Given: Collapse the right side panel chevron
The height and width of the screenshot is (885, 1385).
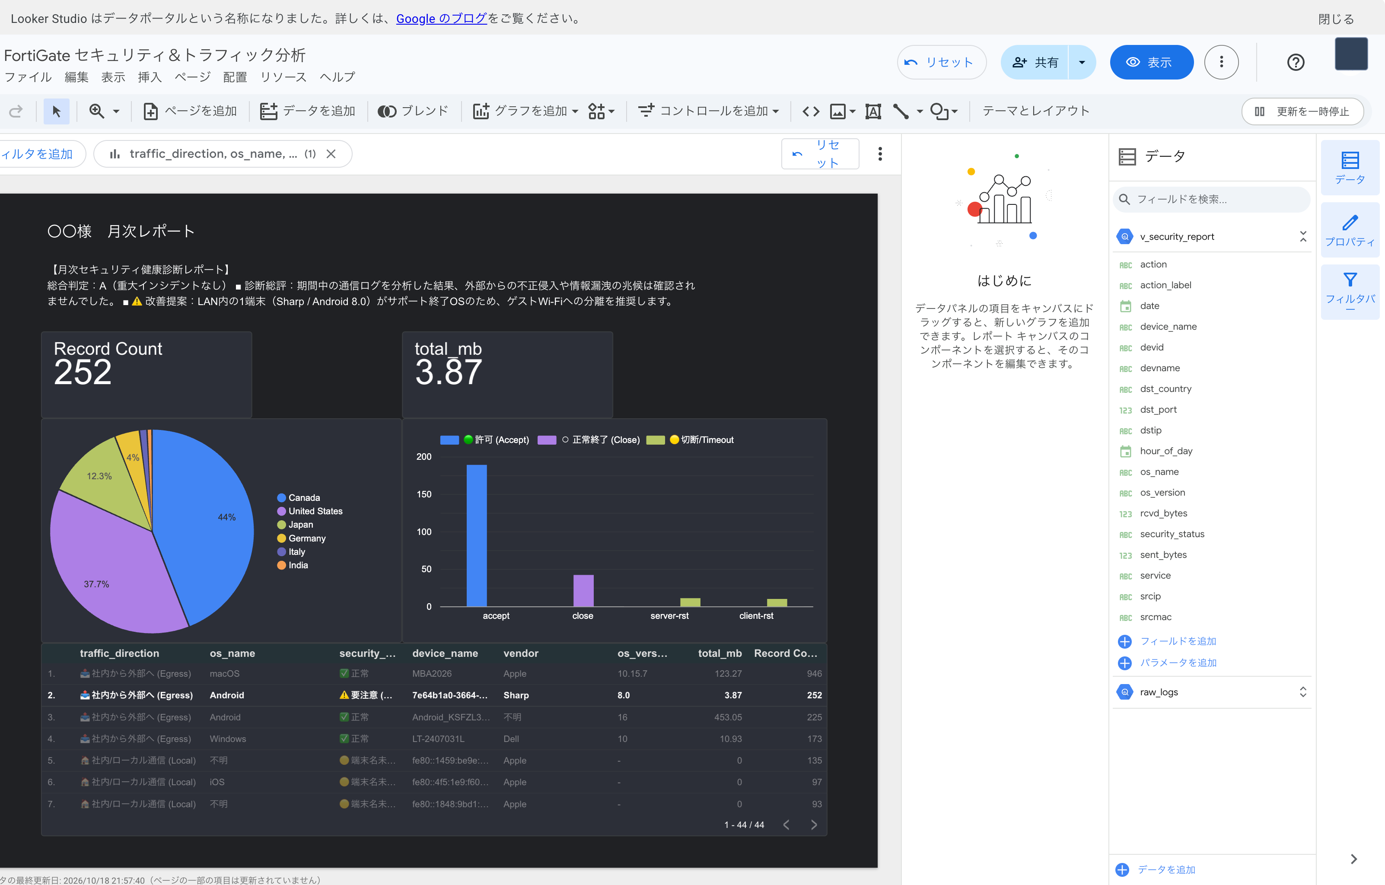Looking at the screenshot, I should coord(1353,859).
